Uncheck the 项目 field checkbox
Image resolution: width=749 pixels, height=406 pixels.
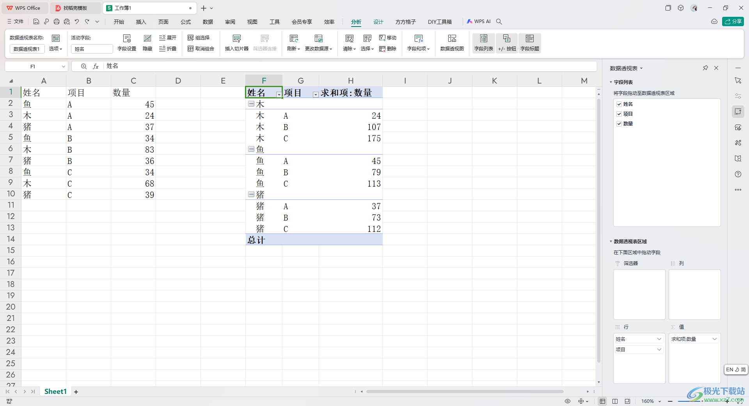pyautogui.click(x=619, y=114)
